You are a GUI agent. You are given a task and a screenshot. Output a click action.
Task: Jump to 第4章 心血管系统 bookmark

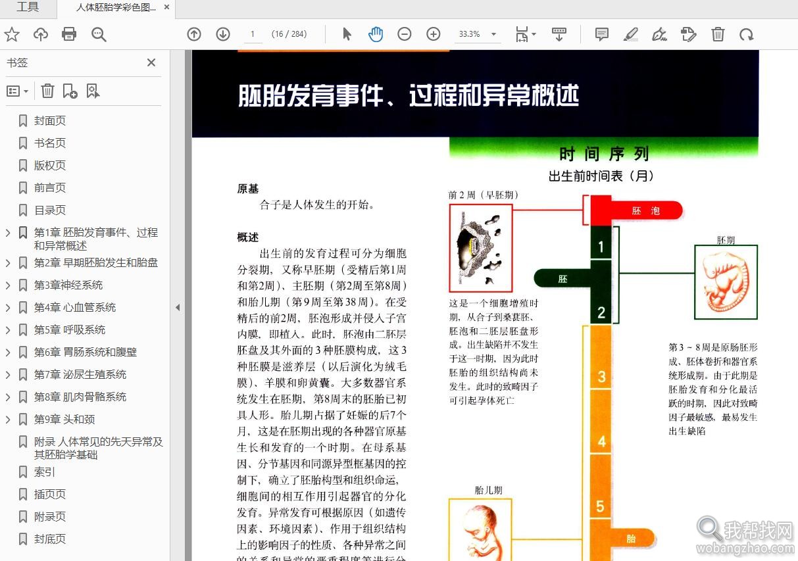(75, 307)
